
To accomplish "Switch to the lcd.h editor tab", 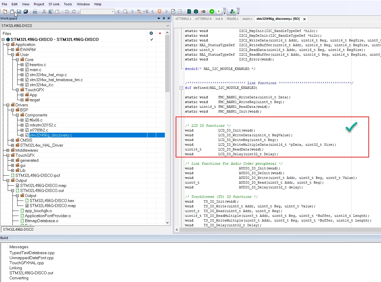I will [219, 19].
